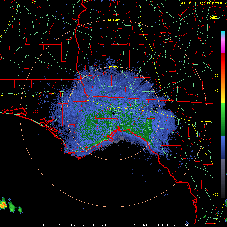Click the "-20" value on color scale
This screenshot has width=227, height=227.
[216, 180]
